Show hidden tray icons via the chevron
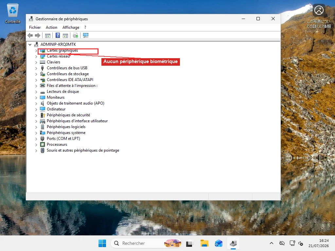 coord(271,243)
